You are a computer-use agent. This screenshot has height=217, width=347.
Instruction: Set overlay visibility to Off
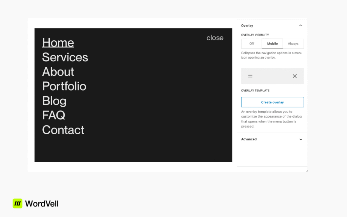click(x=251, y=43)
